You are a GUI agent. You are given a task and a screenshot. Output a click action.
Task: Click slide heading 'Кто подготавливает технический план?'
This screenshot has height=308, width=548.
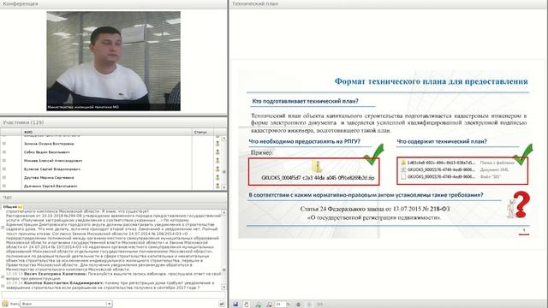tap(305, 101)
